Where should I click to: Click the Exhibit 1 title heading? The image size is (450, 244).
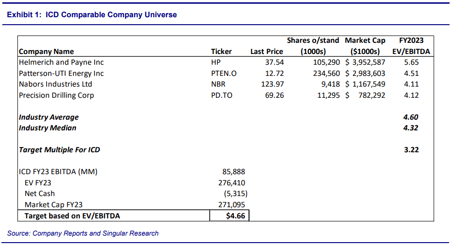(x=92, y=15)
